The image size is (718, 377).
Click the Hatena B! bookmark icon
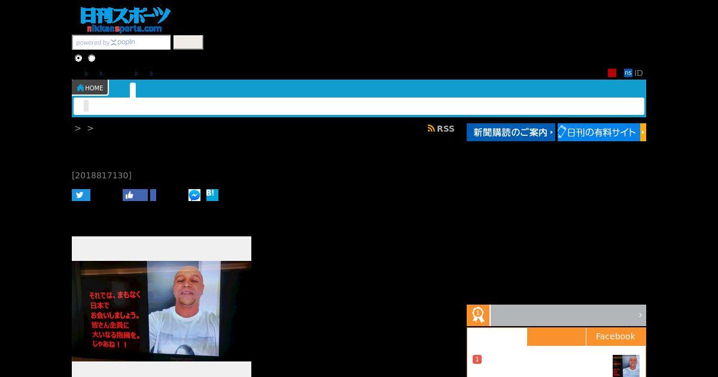pyautogui.click(x=212, y=195)
